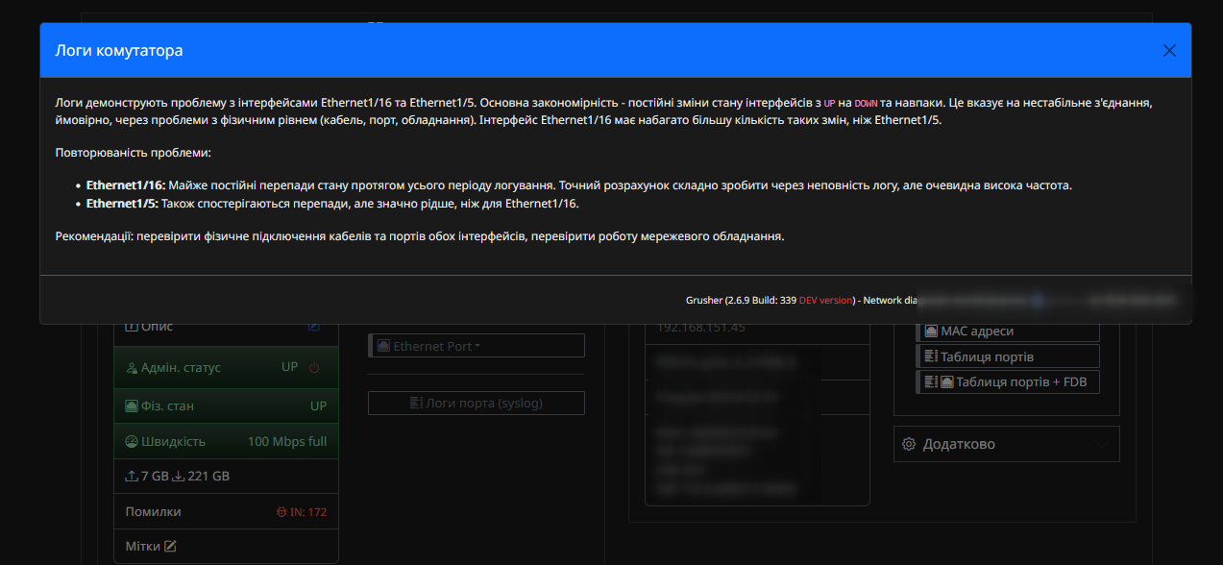Open the Ethernet Port dropdown behind dialog
This screenshot has height=565, width=1223.
click(x=477, y=346)
